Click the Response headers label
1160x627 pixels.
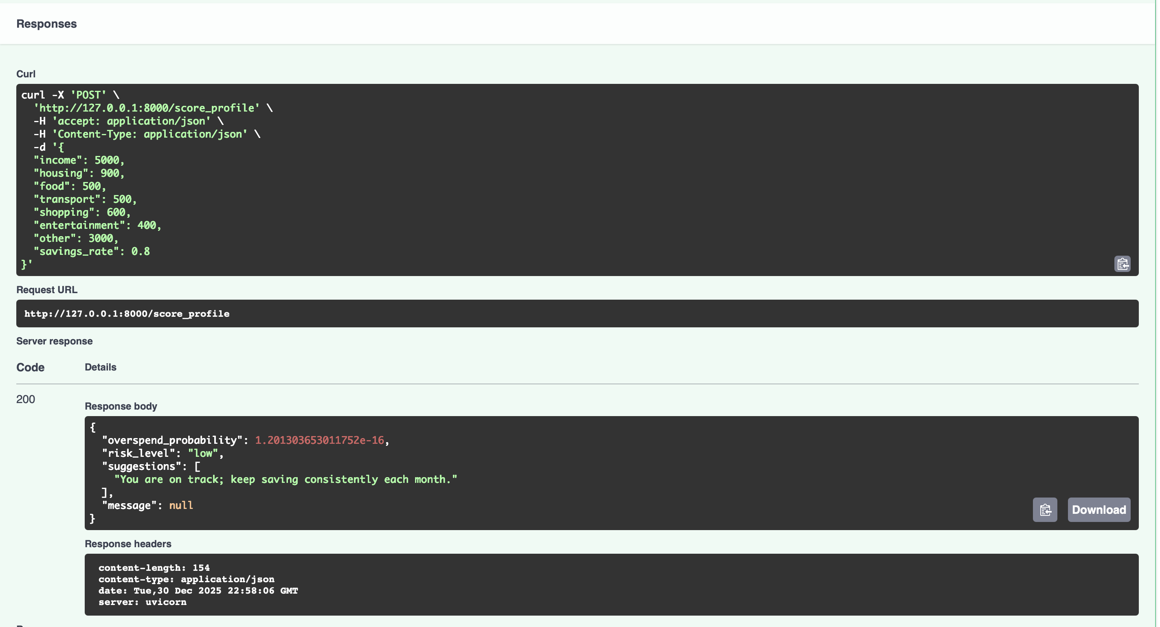coord(128,544)
